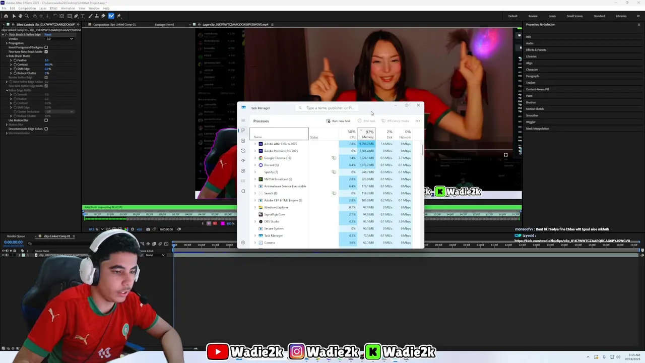Open the Composition menu

(27, 8)
